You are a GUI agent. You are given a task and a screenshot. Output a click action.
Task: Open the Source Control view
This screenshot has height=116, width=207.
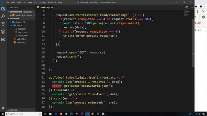point(3,24)
